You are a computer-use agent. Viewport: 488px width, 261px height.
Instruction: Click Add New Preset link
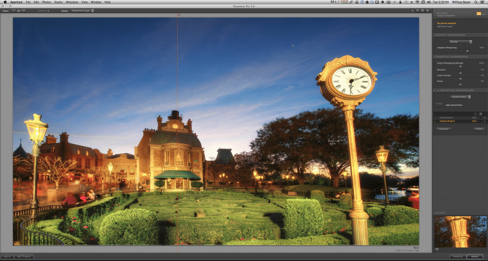point(445,27)
